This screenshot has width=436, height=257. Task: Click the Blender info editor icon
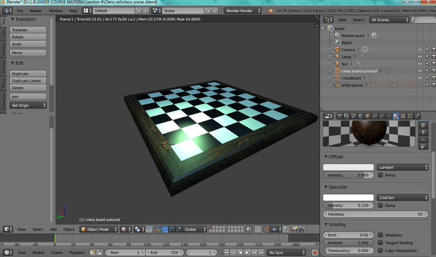coord(8,10)
